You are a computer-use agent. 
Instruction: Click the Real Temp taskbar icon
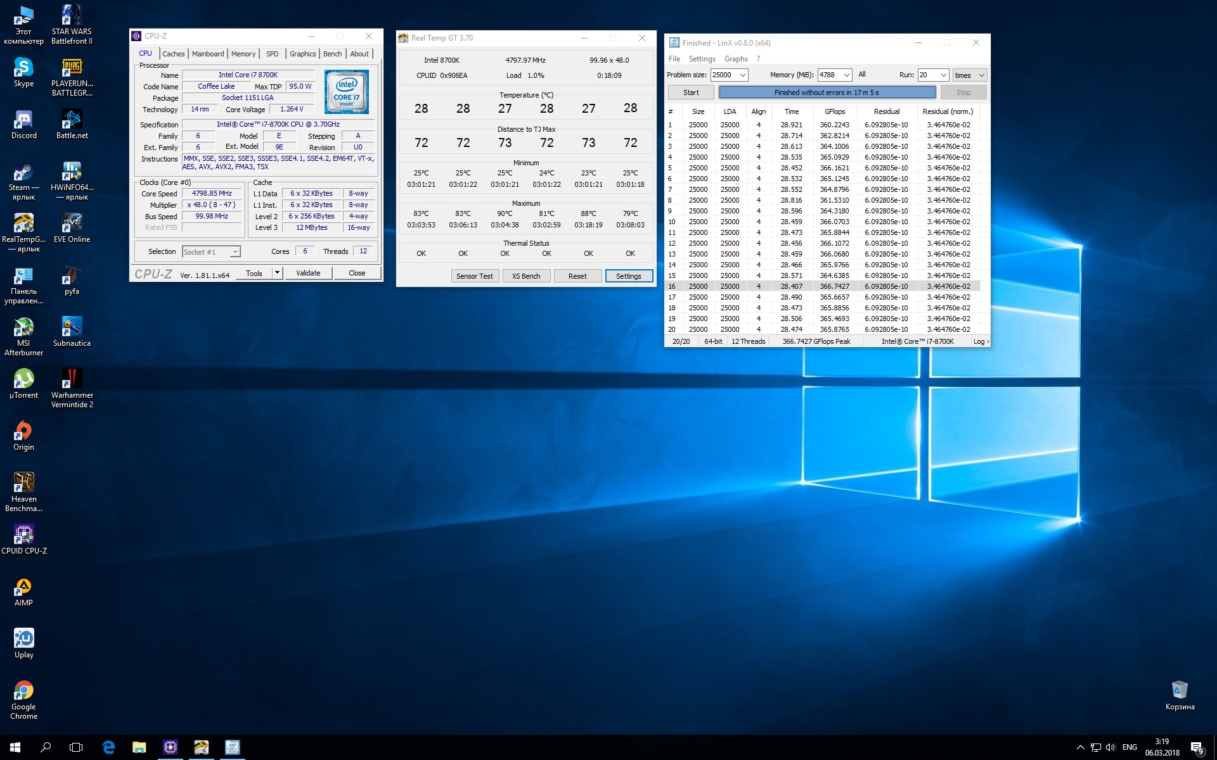[202, 747]
